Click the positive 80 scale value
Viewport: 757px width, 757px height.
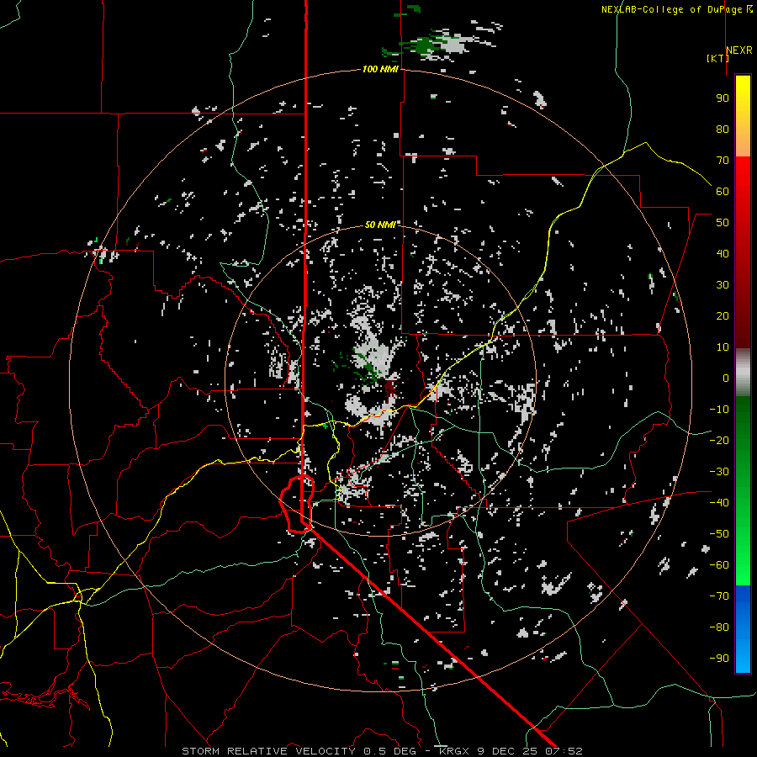point(723,130)
